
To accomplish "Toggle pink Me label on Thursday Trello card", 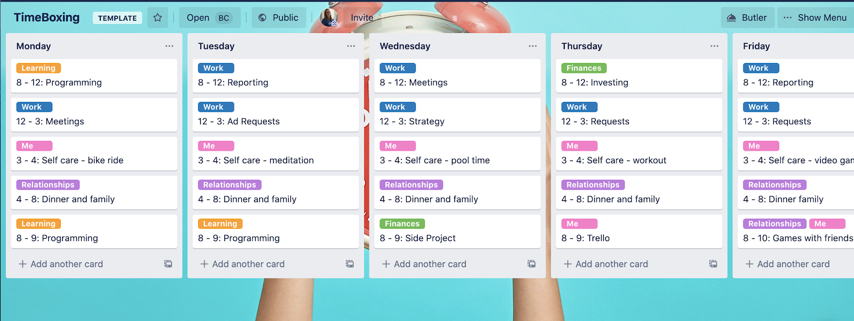I will (x=579, y=224).
